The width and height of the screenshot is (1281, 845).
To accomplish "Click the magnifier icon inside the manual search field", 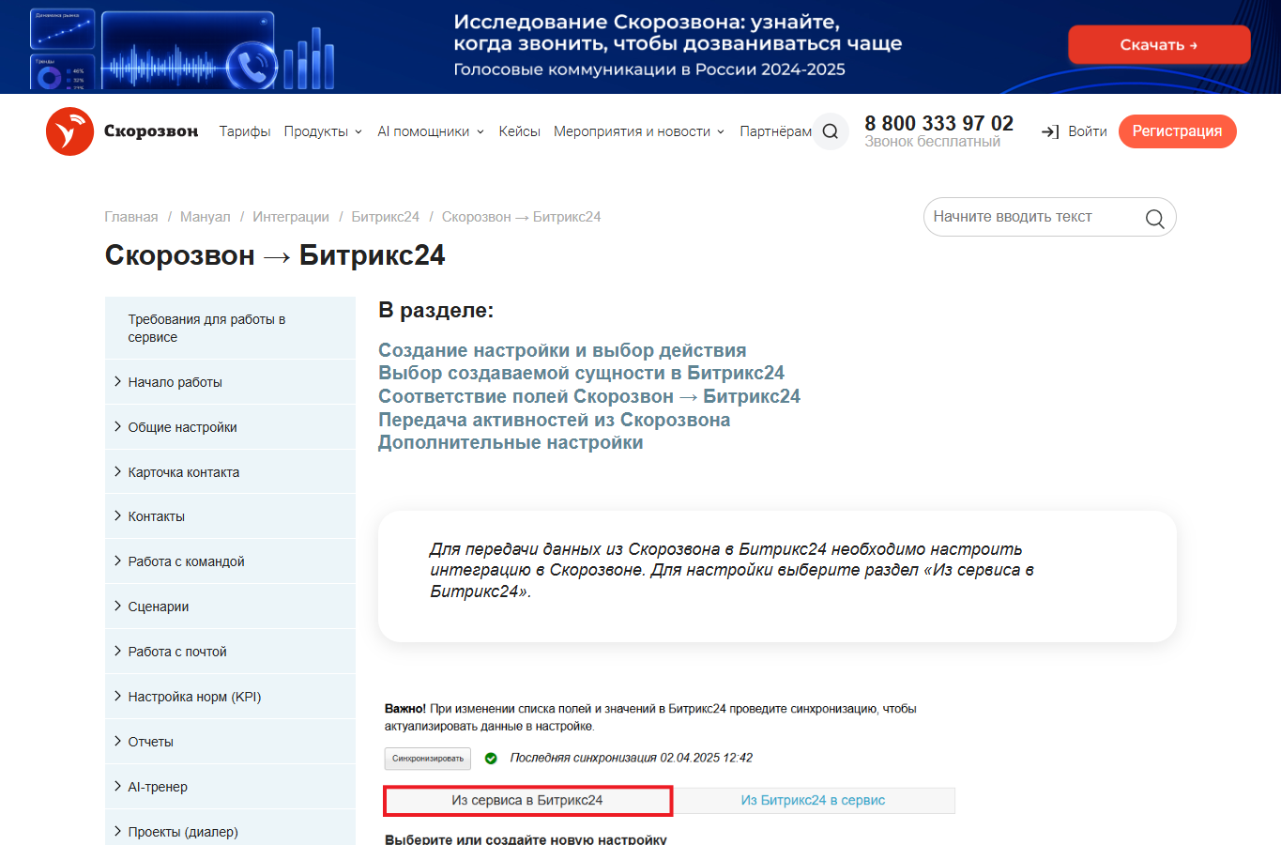I will (1154, 218).
